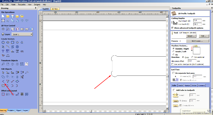Enable Add tabs to toolpath checkbox
The width and height of the screenshot is (213, 115).
(174, 90)
